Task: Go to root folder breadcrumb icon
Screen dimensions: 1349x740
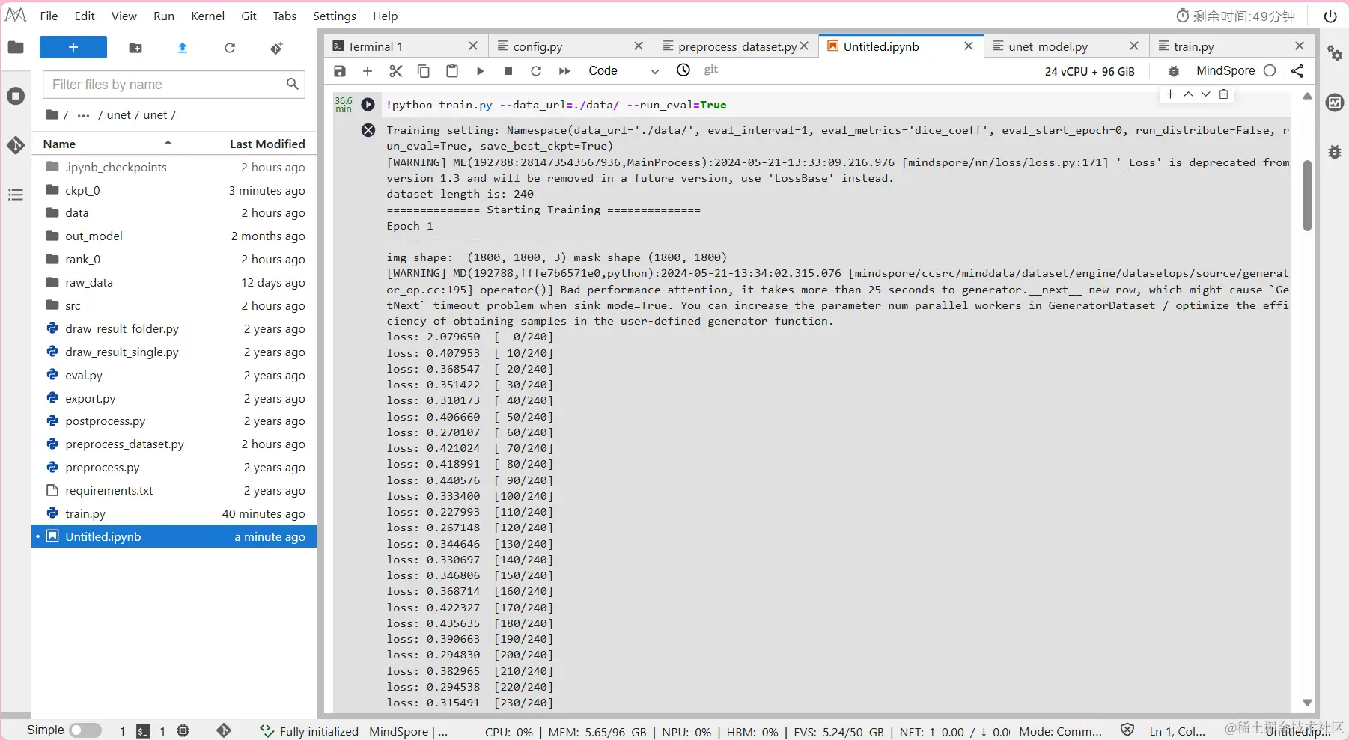Action: click(x=52, y=114)
